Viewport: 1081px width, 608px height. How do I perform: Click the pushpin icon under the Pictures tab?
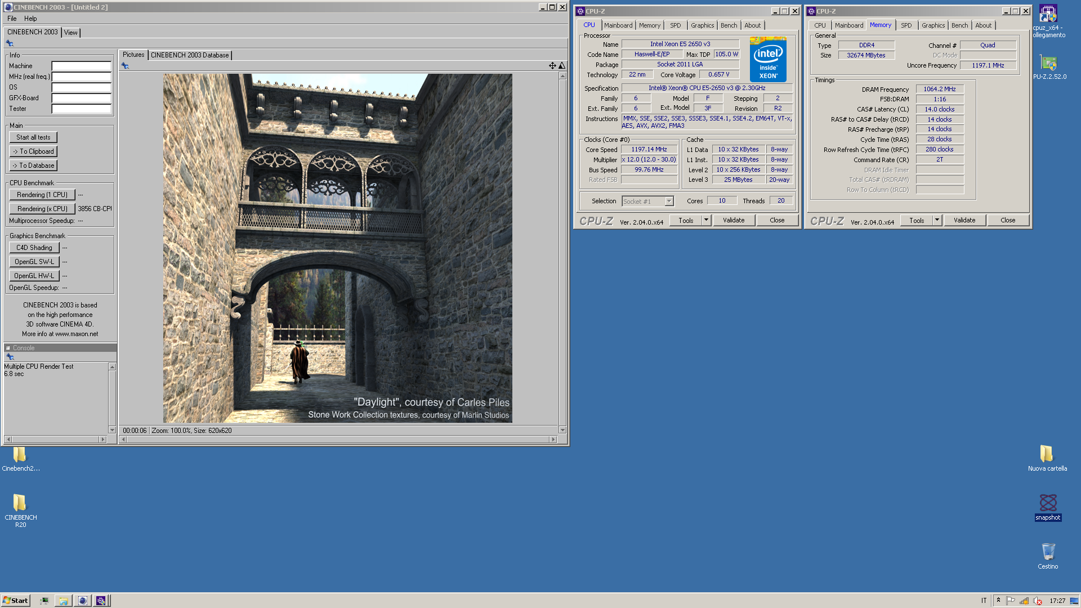pyautogui.click(x=125, y=66)
